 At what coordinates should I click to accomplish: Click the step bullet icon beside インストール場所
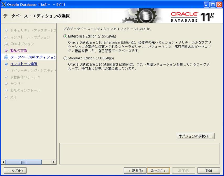[x=6, y=64]
